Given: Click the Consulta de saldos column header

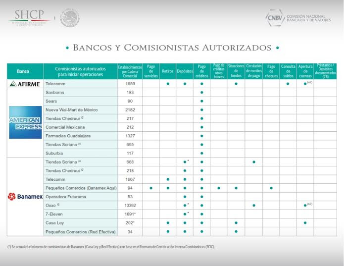Looking at the screenshot, I should [288, 71].
